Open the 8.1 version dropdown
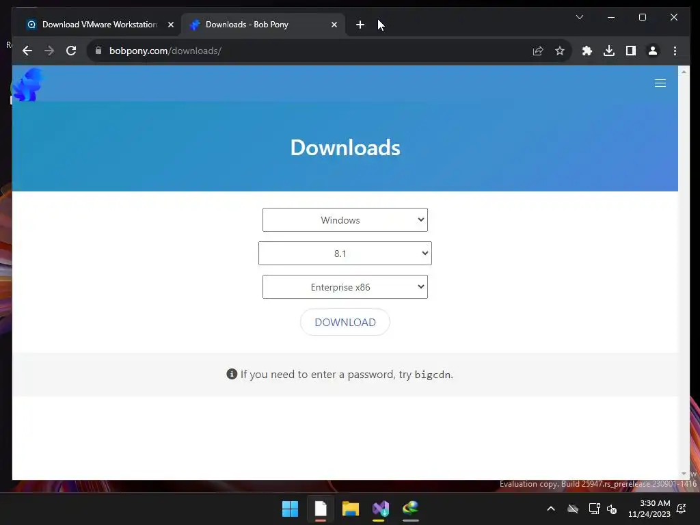 click(x=345, y=253)
